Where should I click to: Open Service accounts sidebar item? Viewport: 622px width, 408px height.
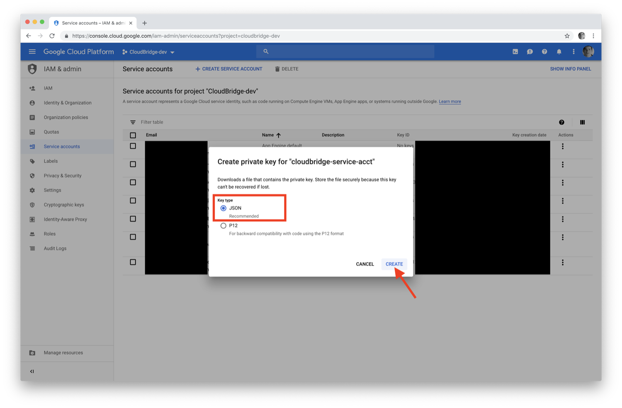point(62,147)
